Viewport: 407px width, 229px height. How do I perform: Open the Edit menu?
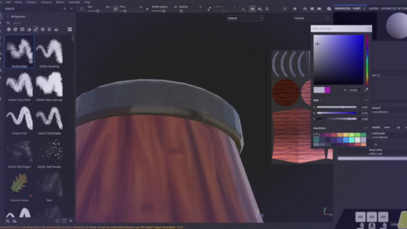[x=8, y=2]
